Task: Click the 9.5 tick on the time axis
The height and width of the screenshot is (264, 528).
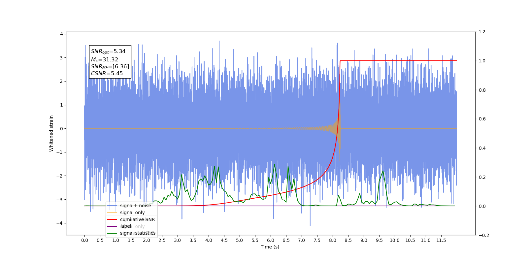Action: pos(379,240)
